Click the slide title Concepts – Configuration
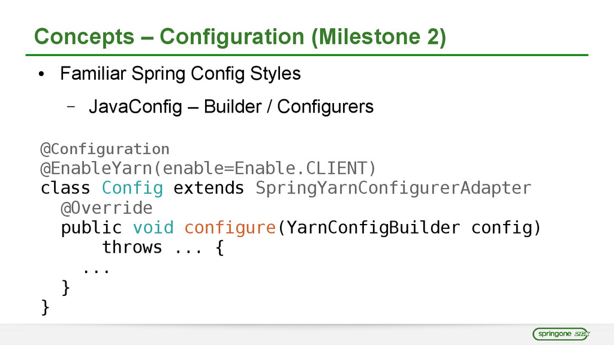Image resolution: width=614 pixels, height=345 pixels. 240,37
